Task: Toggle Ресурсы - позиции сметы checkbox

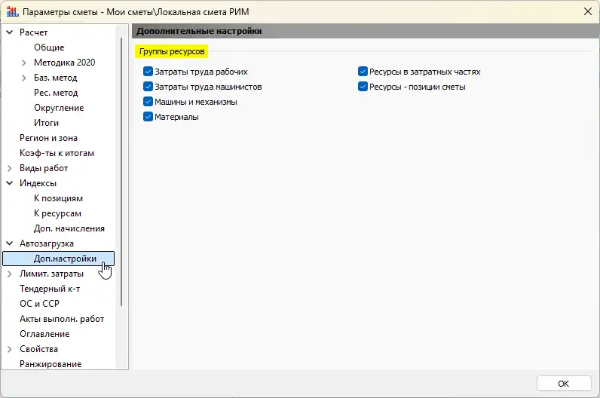Action: pos(363,87)
